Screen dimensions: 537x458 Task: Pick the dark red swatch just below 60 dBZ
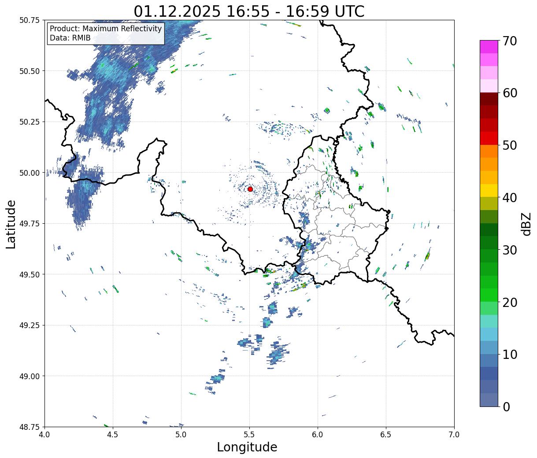point(489,99)
